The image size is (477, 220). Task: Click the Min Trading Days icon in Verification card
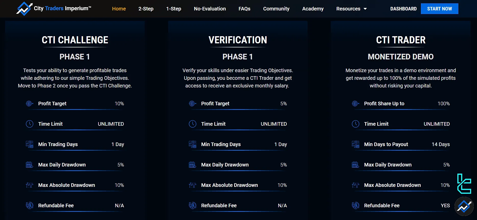tap(193, 144)
